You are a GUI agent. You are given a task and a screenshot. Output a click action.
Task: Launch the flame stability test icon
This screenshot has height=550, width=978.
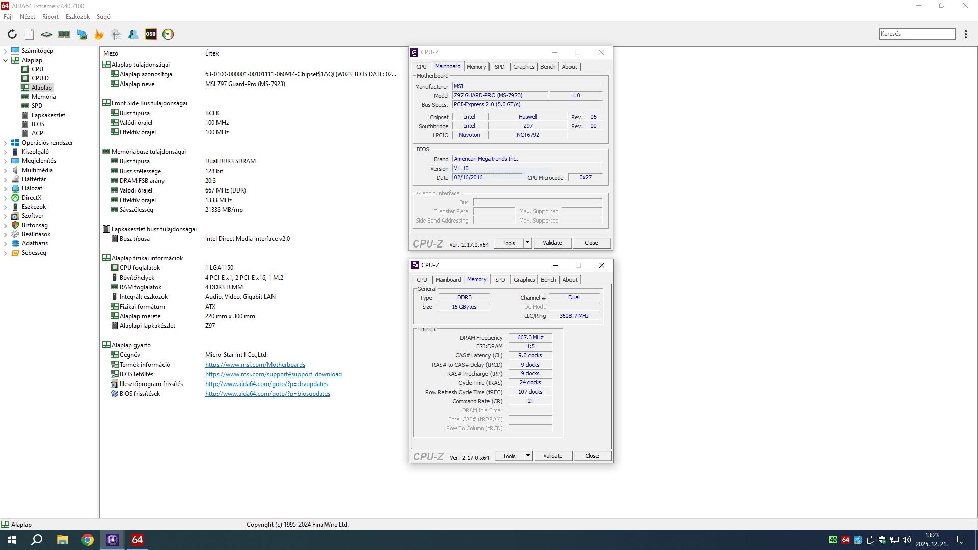pos(99,34)
